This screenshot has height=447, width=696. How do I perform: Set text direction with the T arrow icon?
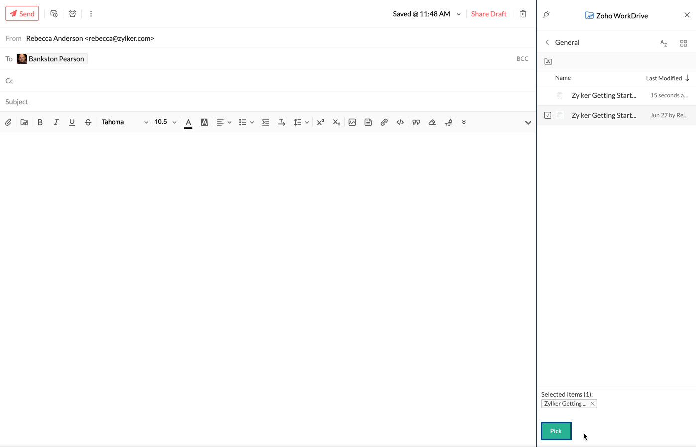tap(282, 122)
